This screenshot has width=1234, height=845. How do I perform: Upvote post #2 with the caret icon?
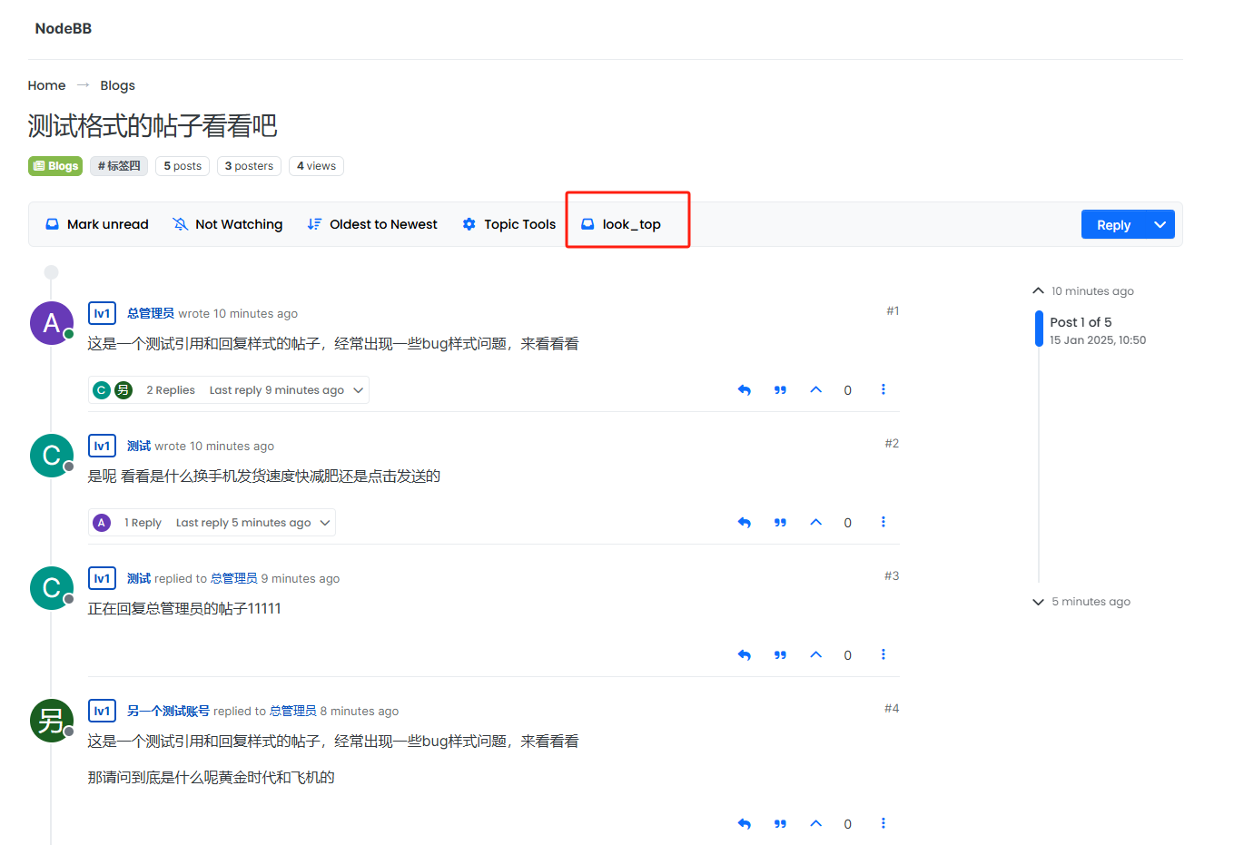pos(815,522)
